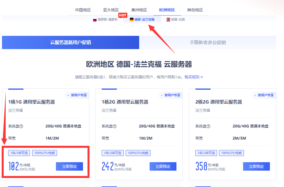The width and height of the screenshot is (284, 187).
Task: Click the Germany flag icon
Action: pyautogui.click(x=132, y=20)
